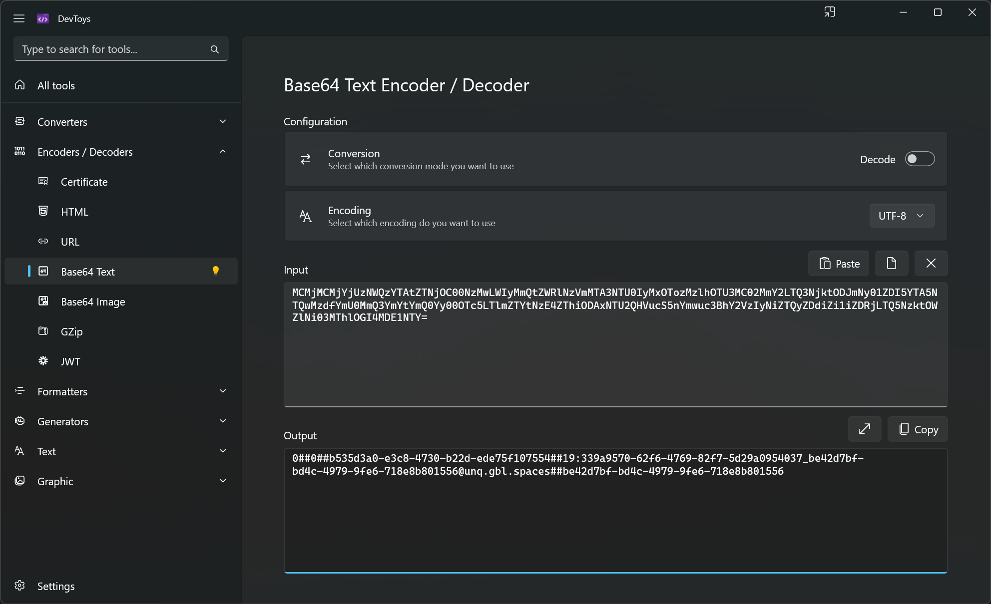Open the UTF-8 encoding dropdown

coord(902,216)
